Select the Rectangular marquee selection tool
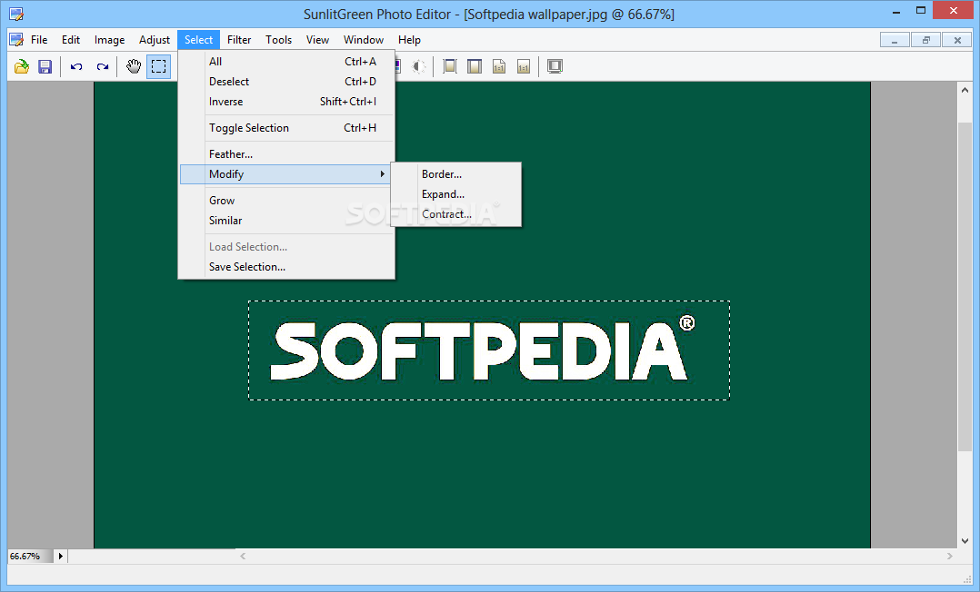 point(159,66)
